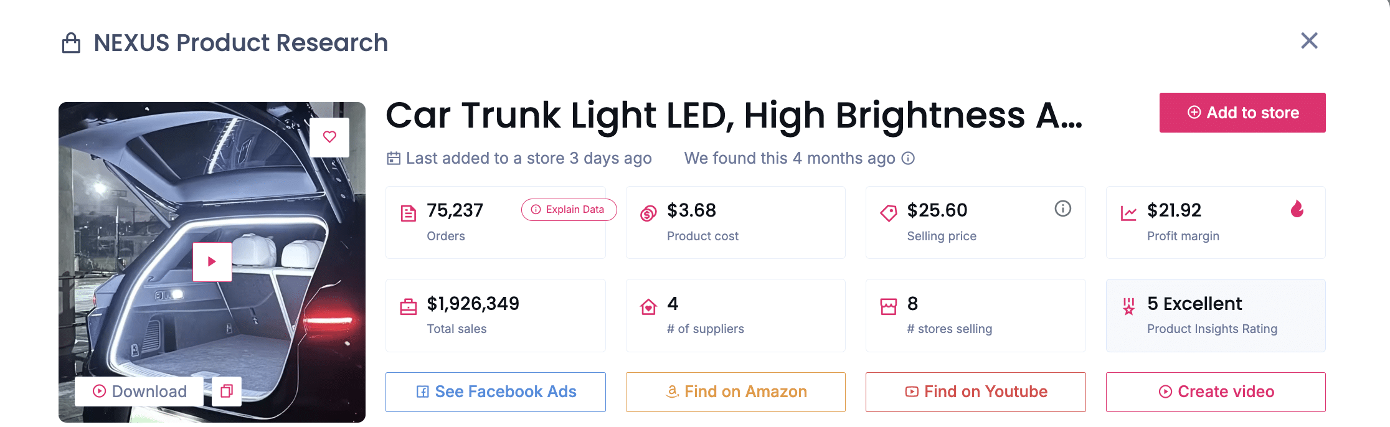Click the briefcase icon on Total sales card
This screenshot has height=427, width=1390.
pyautogui.click(x=408, y=306)
